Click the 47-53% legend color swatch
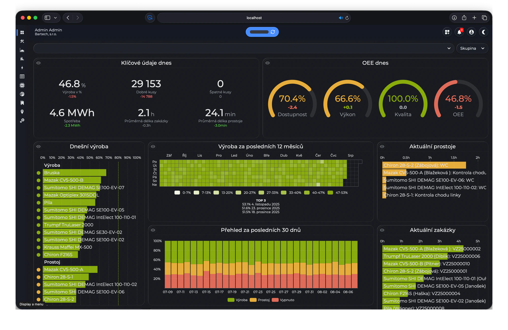 point(330,193)
